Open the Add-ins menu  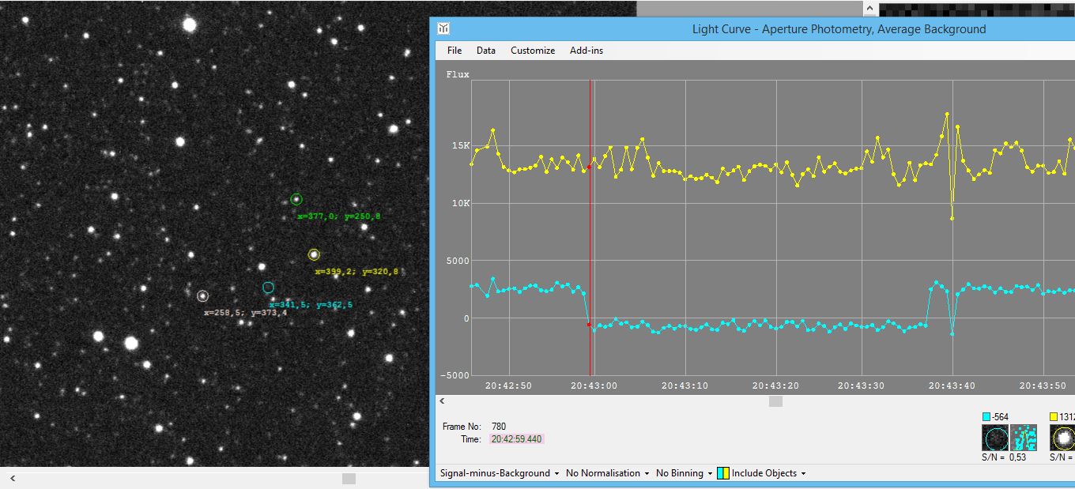[x=587, y=51]
